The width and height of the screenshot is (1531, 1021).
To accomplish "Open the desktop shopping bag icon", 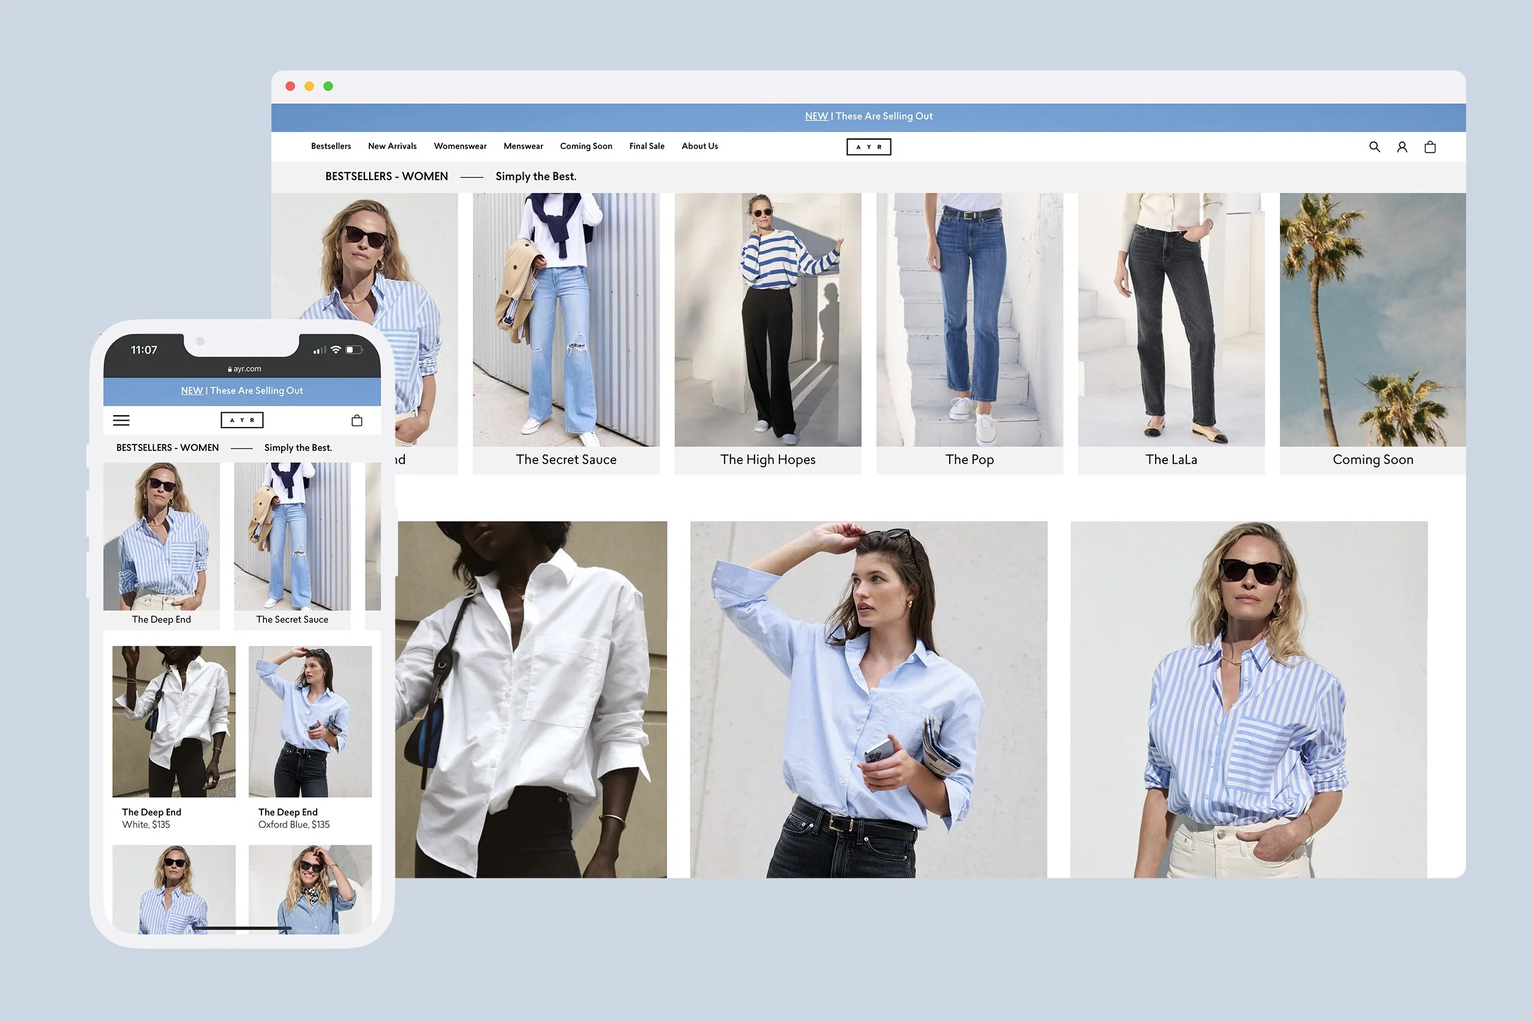I will [x=1429, y=146].
